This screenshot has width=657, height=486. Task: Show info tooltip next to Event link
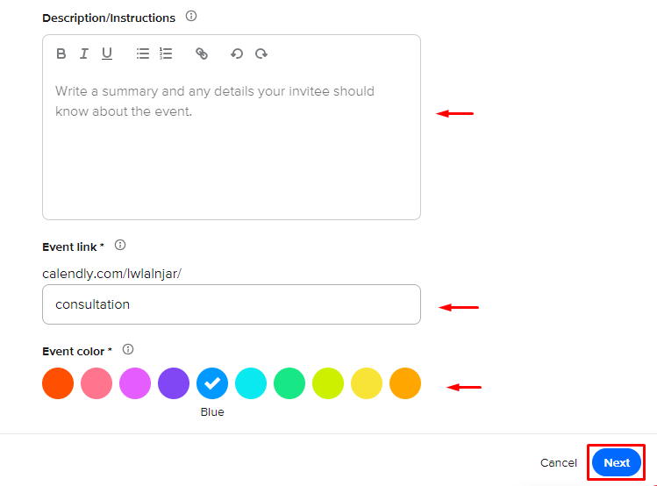pyautogui.click(x=120, y=245)
